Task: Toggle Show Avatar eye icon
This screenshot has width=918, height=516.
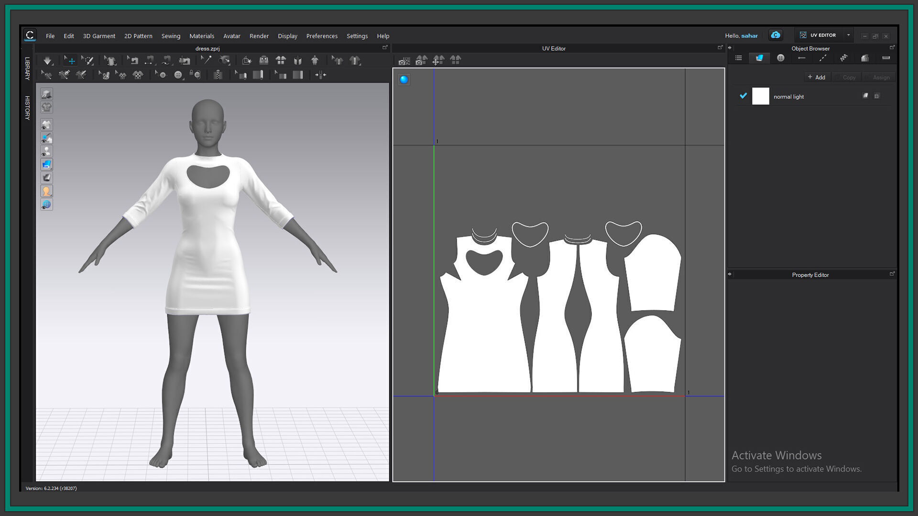Action: tap(46, 151)
